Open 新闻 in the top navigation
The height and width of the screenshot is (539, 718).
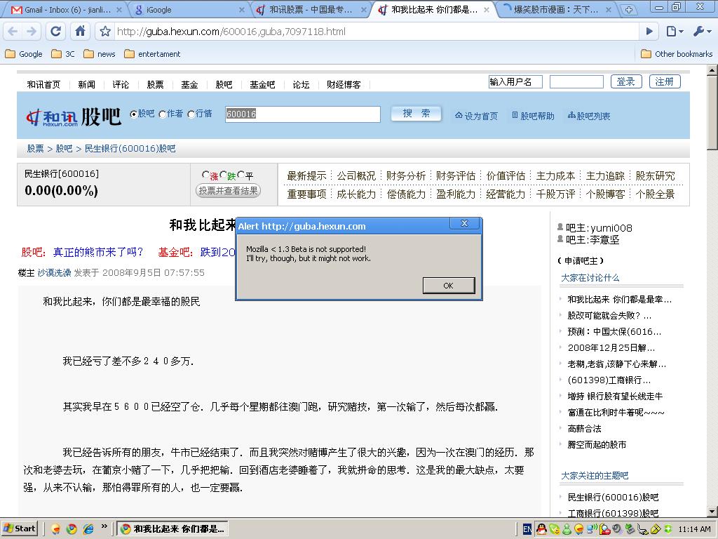pyautogui.click(x=86, y=84)
